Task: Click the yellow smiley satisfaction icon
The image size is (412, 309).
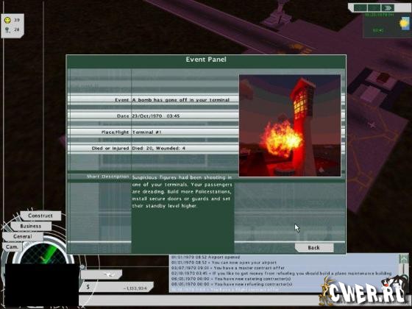Action: [7, 20]
